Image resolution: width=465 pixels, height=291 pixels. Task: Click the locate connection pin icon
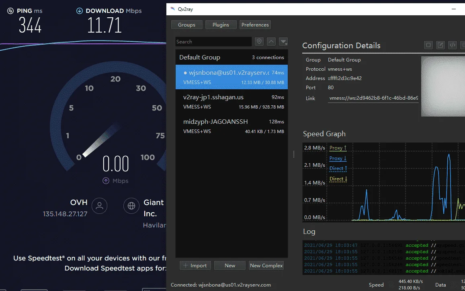tap(259, 41)
